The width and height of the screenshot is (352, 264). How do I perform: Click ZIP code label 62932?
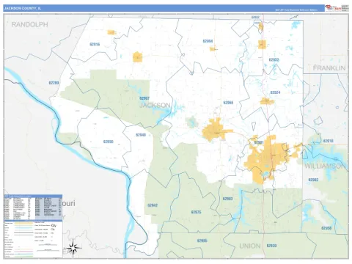(x=274, y=60)
